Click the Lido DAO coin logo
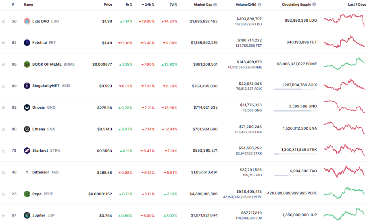This screenshot has width=369, height=223. pyautogui.click(x=27, y=21)
